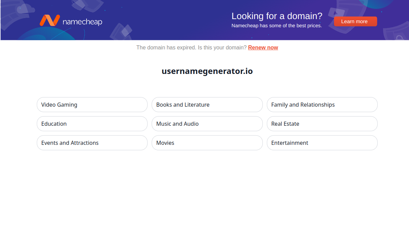Choose the Events and Attractions category
Viewport: 409px width, 230px height.
click(x=92, y=143)
